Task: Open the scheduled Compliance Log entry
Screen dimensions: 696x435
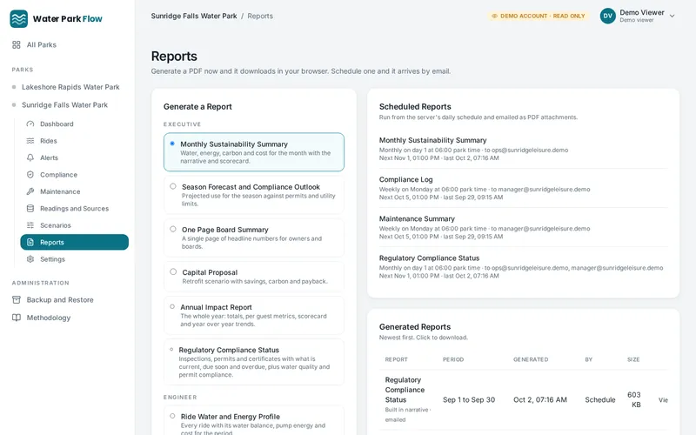Action: pyautogui.click(x=523, y=188)
